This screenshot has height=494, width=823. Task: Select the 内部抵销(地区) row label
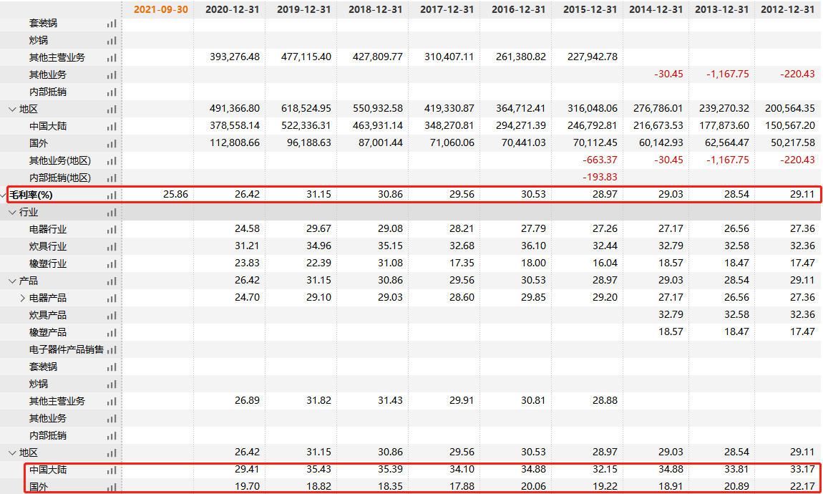(x=60, y=178)
